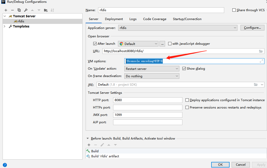Create new folder for configurations
267x168 pixels.
(x=46, y=10)
